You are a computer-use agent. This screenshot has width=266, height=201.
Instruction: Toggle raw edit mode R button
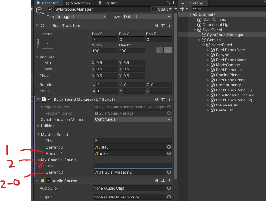coord(167,50)
